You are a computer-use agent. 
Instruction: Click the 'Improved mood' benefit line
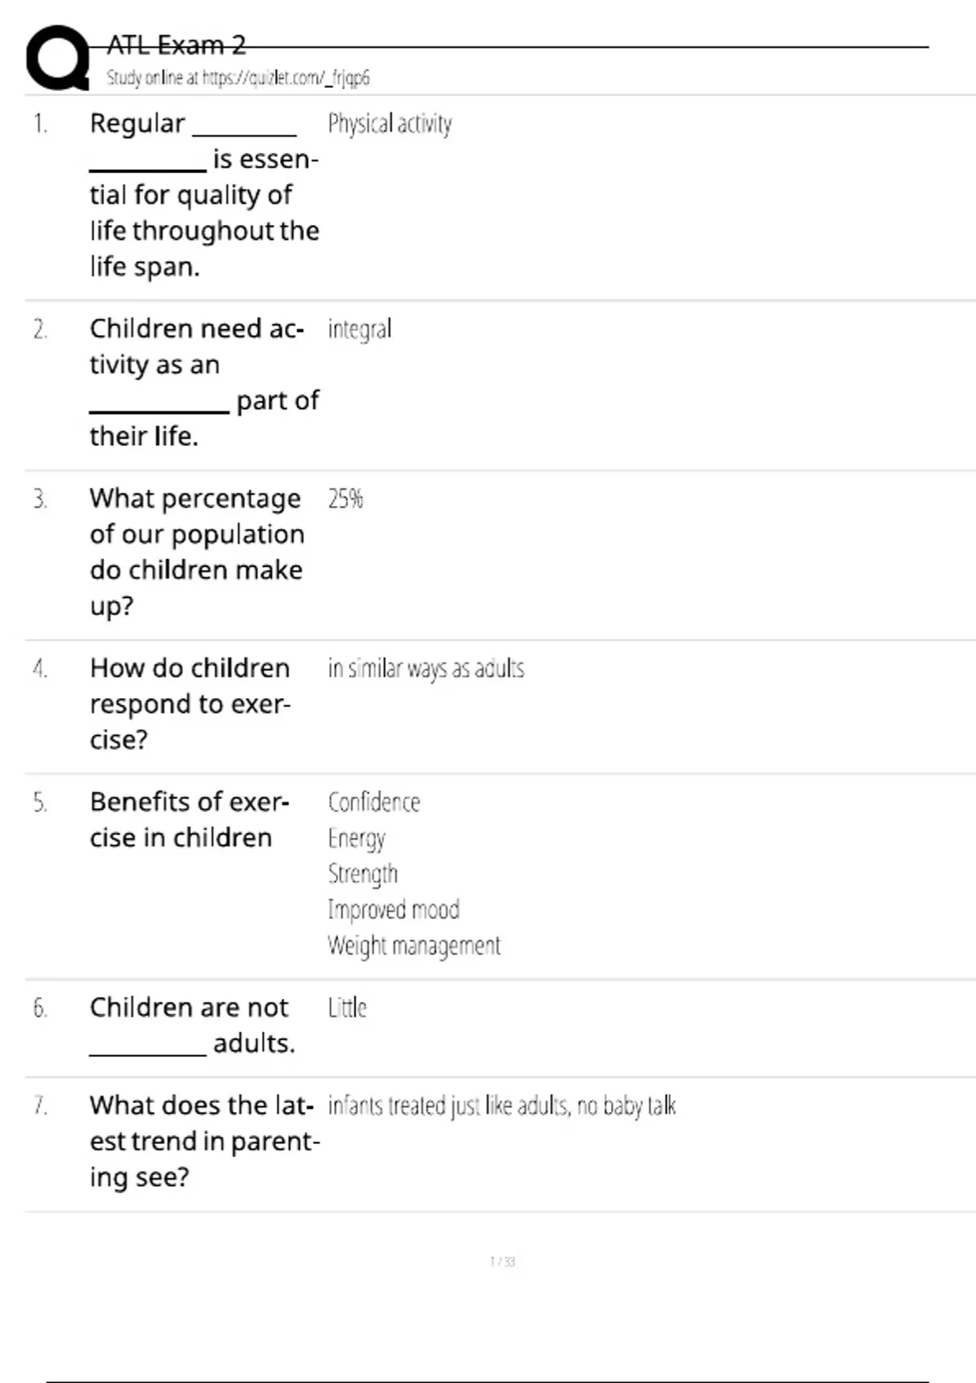click(394, 910)
